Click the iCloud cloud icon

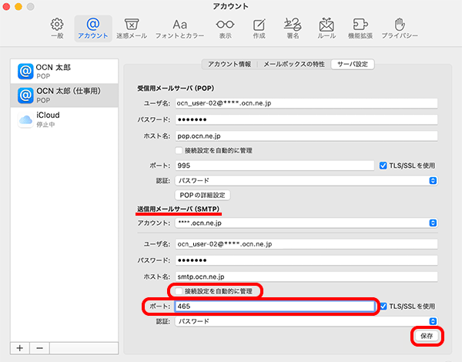coord(25,119)
